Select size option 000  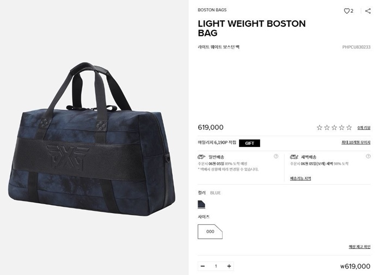[210, 231]
